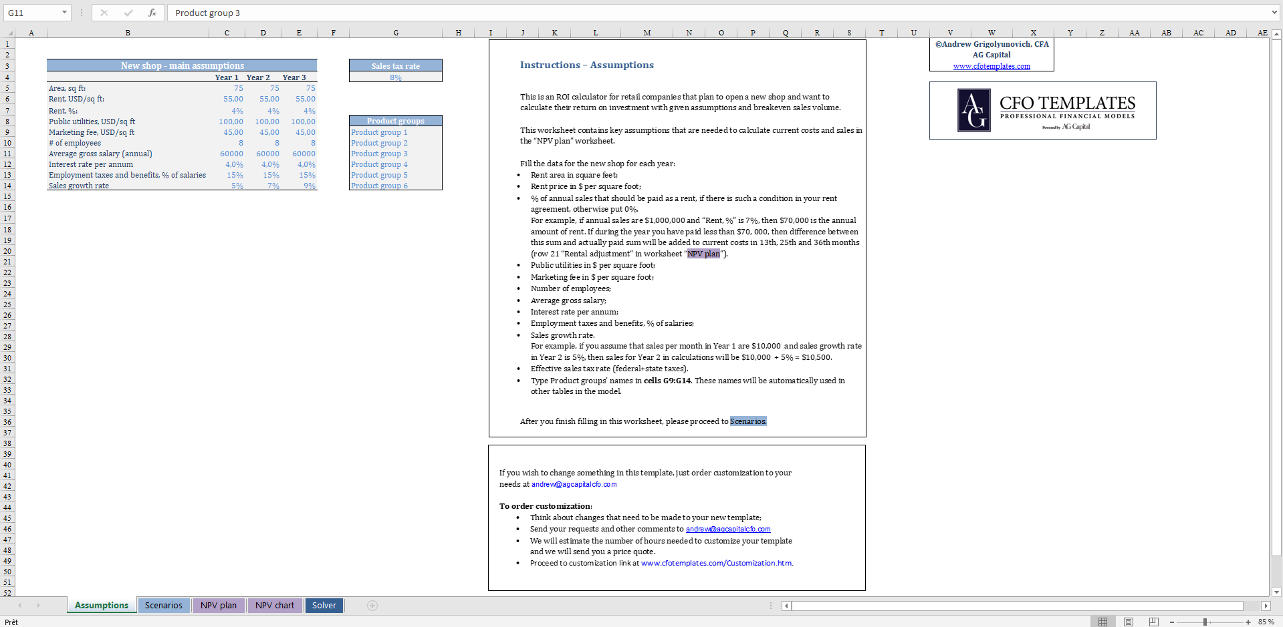Adjust the zoom slider handle
Image resolution: width=1283 pixels, height=627 pixels.
[1205, 622]
